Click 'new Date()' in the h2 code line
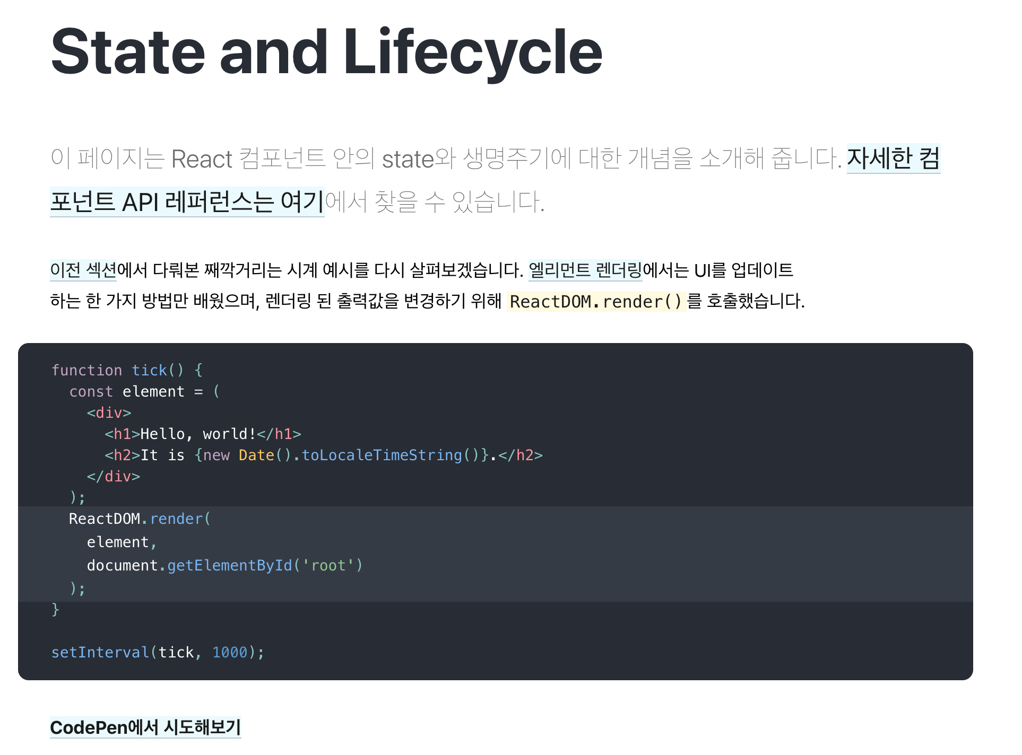Viewport: 1022px width, 755px height. (x=247, y=455)
